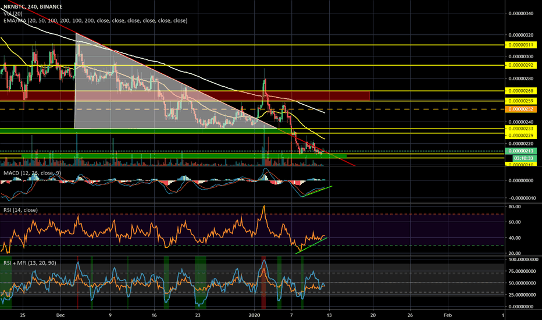The image size is (542, 320).
Task: Open the MACD (12, 26, close, 9) label
Action: [32, 173]
